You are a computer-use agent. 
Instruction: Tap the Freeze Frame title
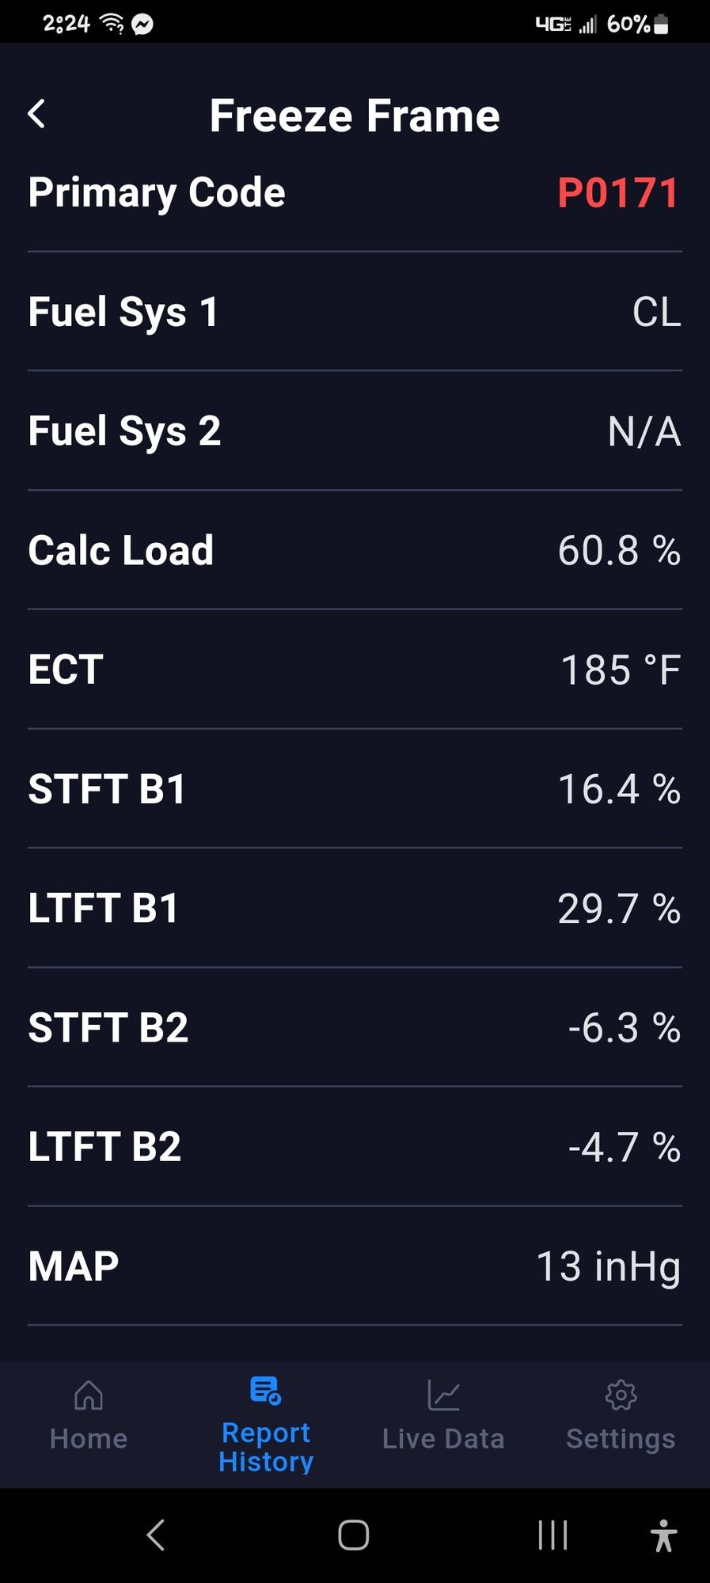355,116
